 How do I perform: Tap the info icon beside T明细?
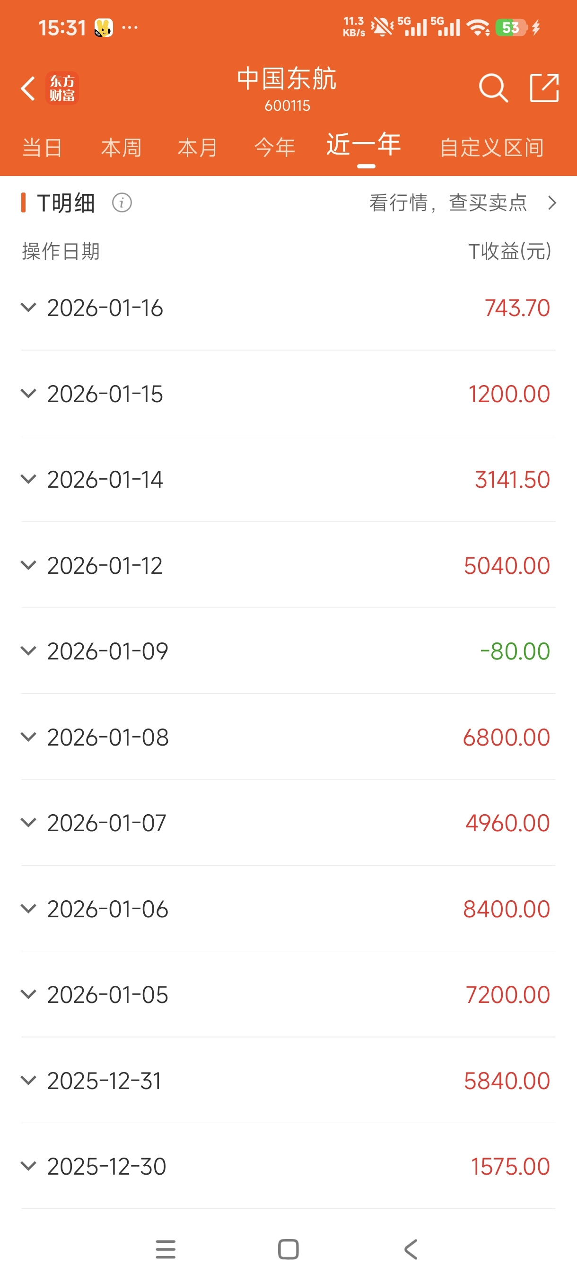(122, 202)
